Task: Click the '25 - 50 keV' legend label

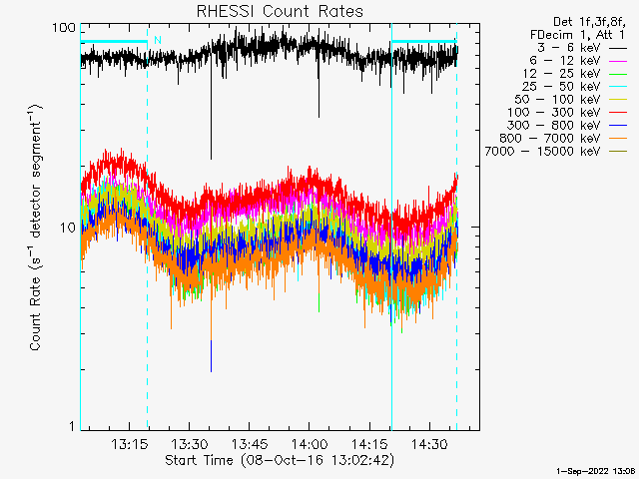Action: point(561,87)
